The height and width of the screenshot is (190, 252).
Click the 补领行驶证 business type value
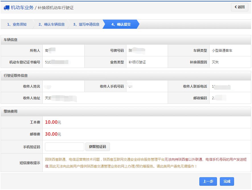137,62
